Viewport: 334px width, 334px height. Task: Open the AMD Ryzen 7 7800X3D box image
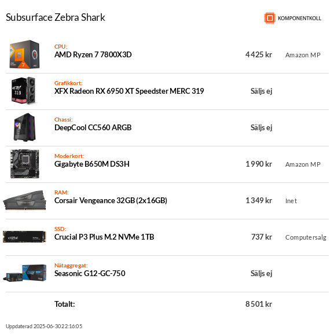click(24, 54)
